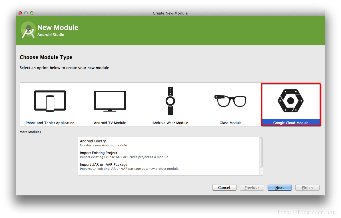Select Android Library in More Modules list
The image size is (341, 218).
(x=169, y=143)
